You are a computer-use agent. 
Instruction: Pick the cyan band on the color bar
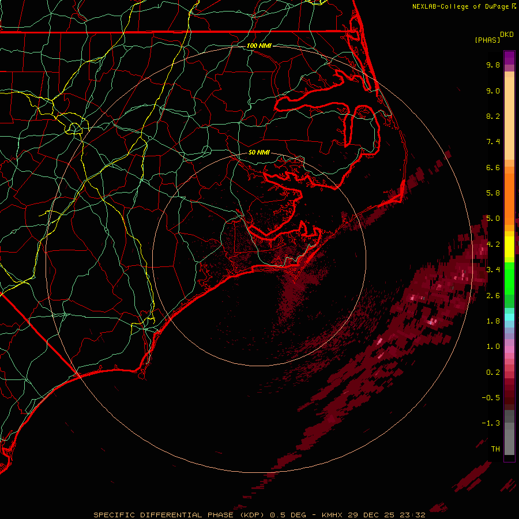[x=509, y=317]
